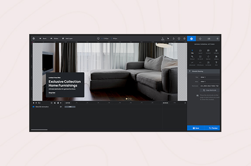Viewport: 251px width, 166px height.
Task: Click the module Alias input field
Action: pos(210,82)
